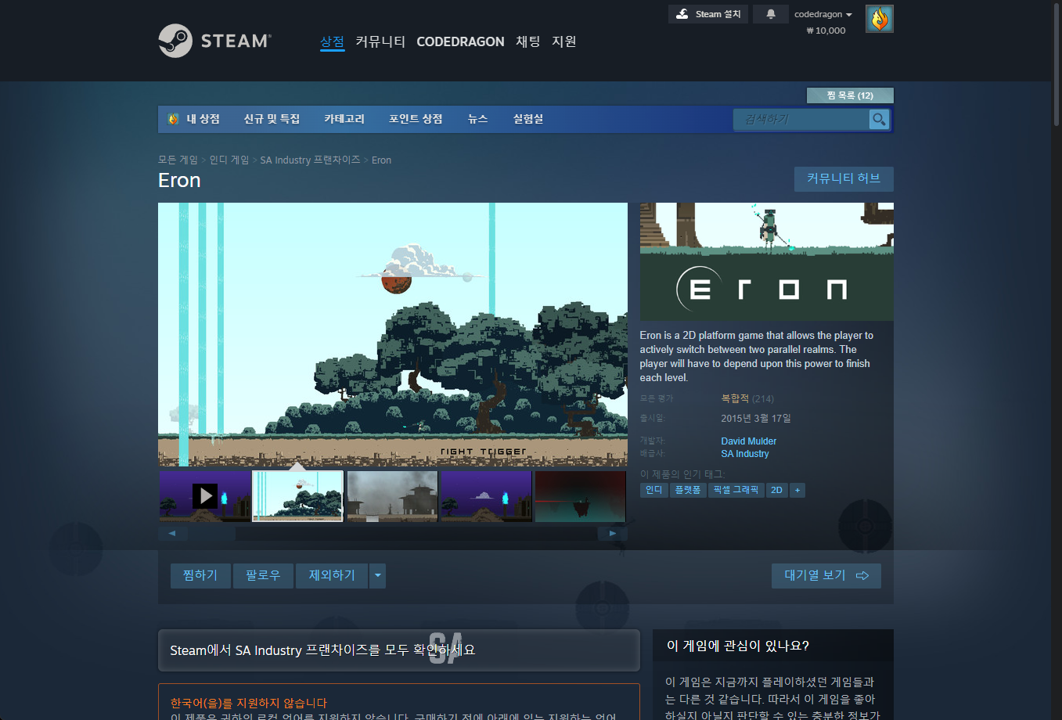Click the 인디 tag

point(653,490)
